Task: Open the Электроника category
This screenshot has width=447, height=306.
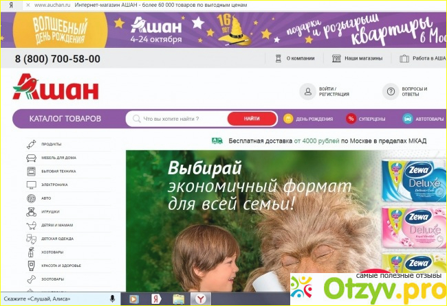Action: 54,185
